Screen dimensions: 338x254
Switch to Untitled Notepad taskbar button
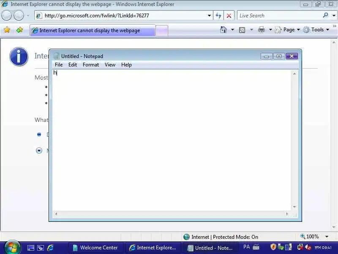pyautogui.click(x=211, y=248)
